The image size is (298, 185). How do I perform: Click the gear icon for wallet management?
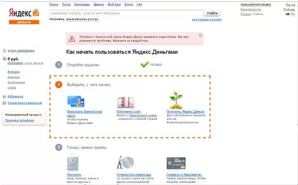pos(4,103)
